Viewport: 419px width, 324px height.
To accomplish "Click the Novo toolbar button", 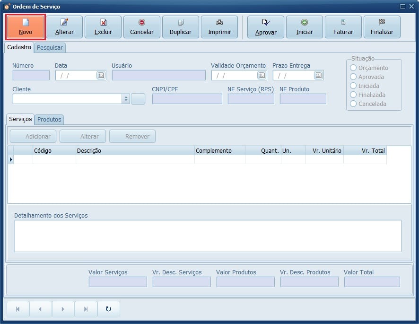I will point(26,27).
